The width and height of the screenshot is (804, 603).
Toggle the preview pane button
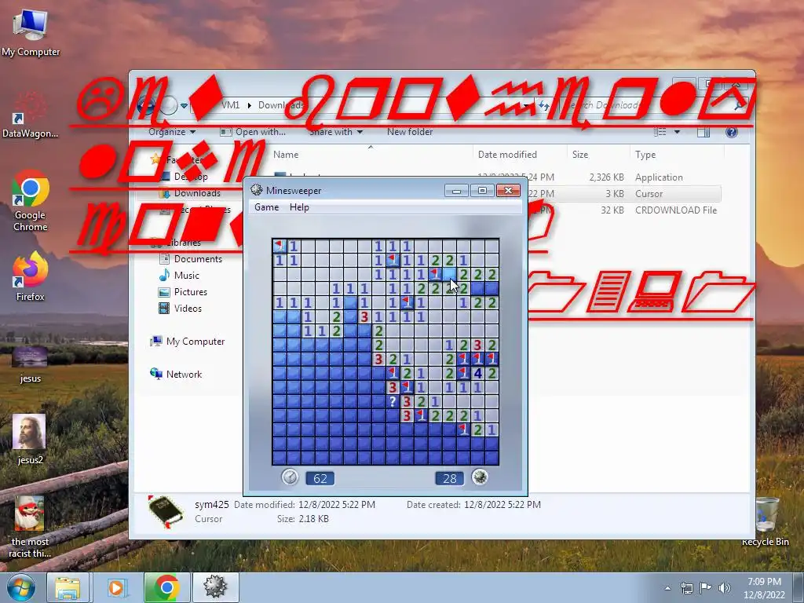point(703,132)
